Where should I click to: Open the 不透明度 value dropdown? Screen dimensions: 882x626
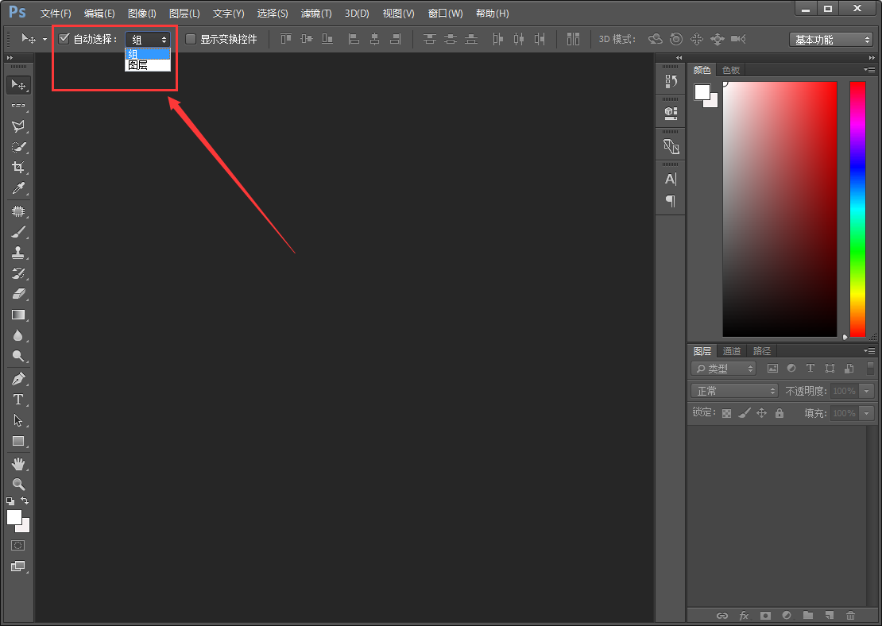click(865, 390)
